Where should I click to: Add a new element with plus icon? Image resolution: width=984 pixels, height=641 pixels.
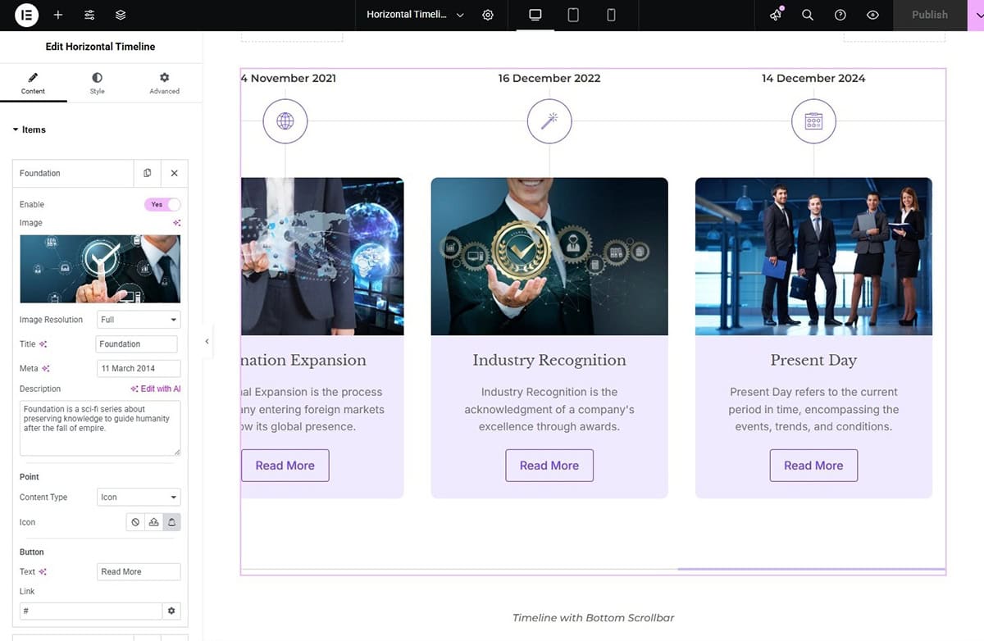coord(58,15)
